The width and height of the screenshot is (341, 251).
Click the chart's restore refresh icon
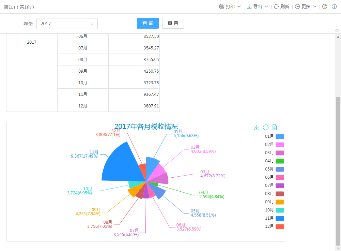point(266,127)
